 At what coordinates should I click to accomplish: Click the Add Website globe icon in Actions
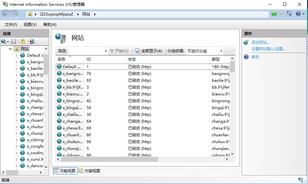click(x=246, y=42)
